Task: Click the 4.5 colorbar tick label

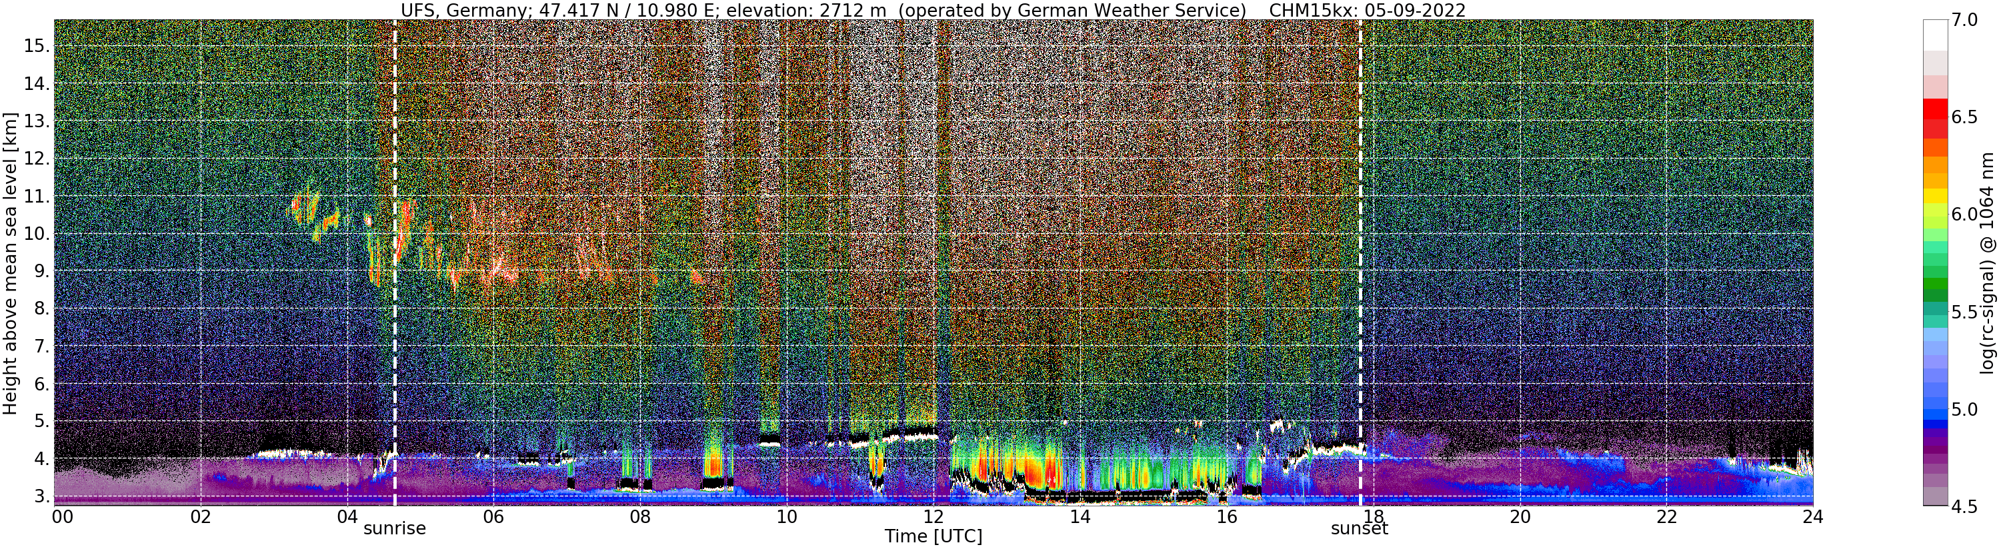Action: click(x=1964, y=506)
